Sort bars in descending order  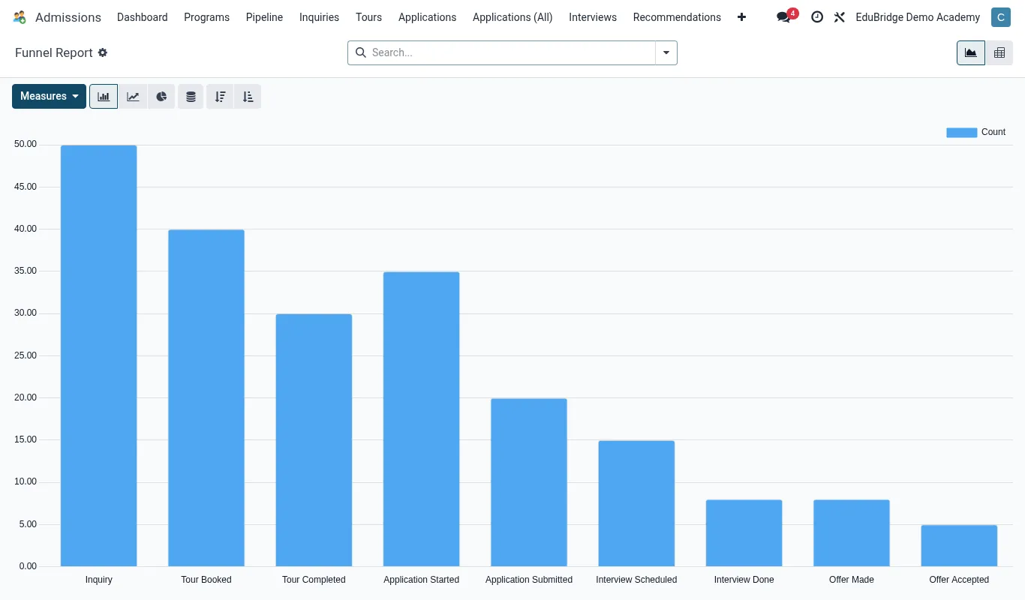pyautogui.click(x=220, y=96)
